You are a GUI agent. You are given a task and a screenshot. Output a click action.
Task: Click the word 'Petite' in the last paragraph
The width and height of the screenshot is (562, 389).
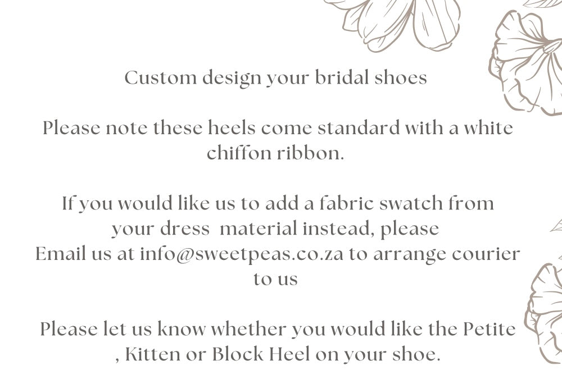coord(490,329)
